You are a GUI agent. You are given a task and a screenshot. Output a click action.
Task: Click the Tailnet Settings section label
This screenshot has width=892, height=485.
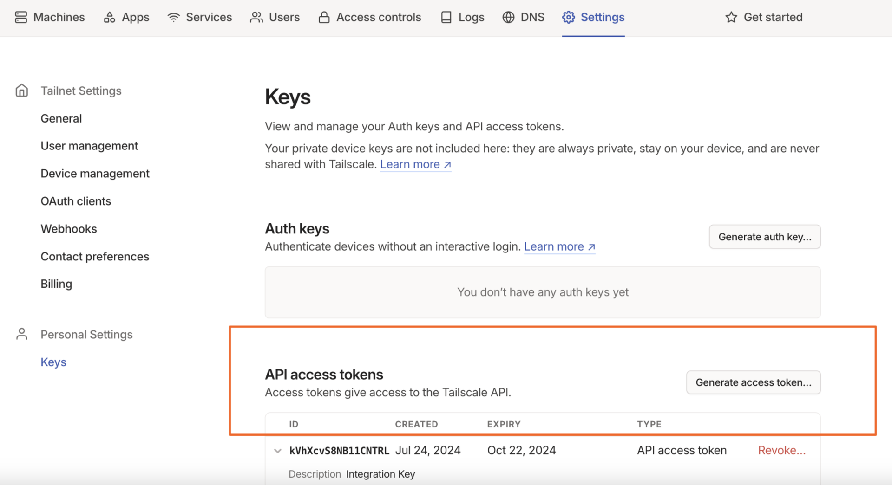click(x=81, y=91)
